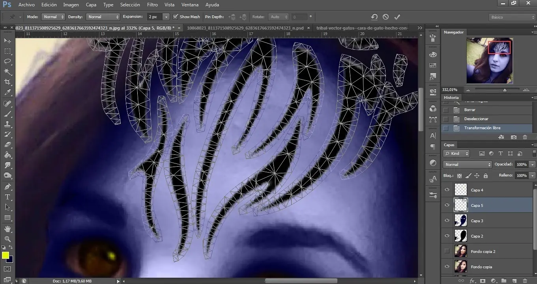Open the Swatches collapsed panel icon
Viewport: 537px width, 284px height.
[x=433, y=65]
